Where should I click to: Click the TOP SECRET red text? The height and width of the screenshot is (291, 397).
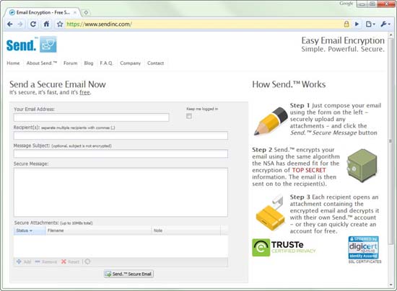pyautogui.click(x=309, y=170)
